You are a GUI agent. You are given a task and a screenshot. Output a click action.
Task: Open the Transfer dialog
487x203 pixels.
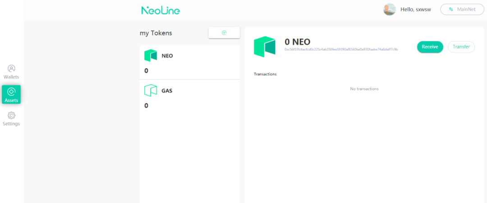[x=461, y=47]
